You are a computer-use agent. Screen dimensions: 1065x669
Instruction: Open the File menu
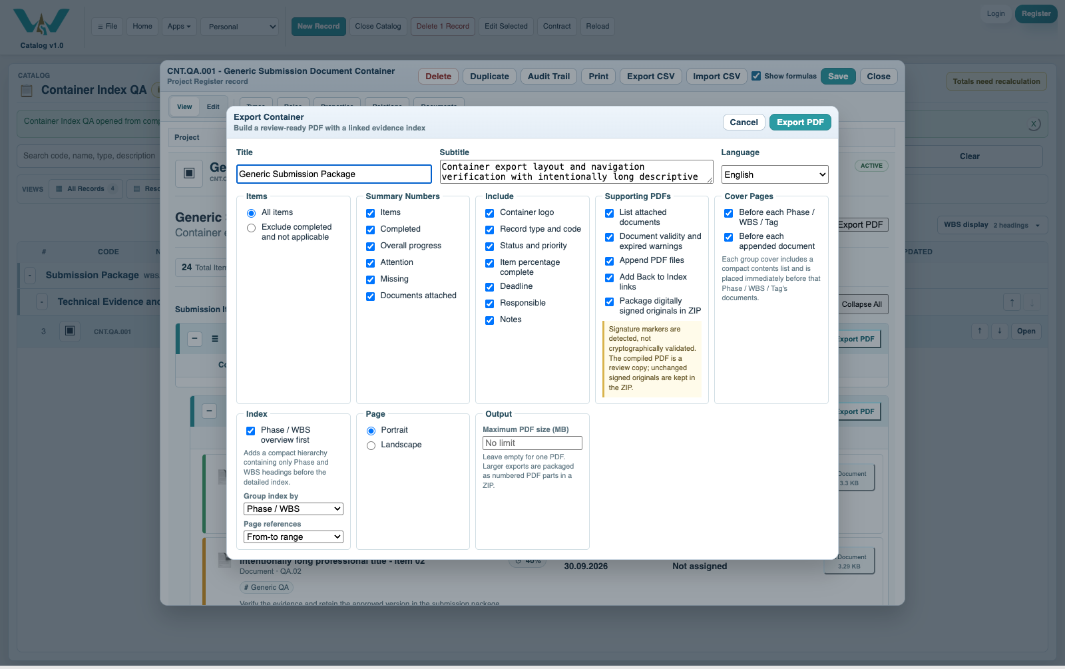107,27
